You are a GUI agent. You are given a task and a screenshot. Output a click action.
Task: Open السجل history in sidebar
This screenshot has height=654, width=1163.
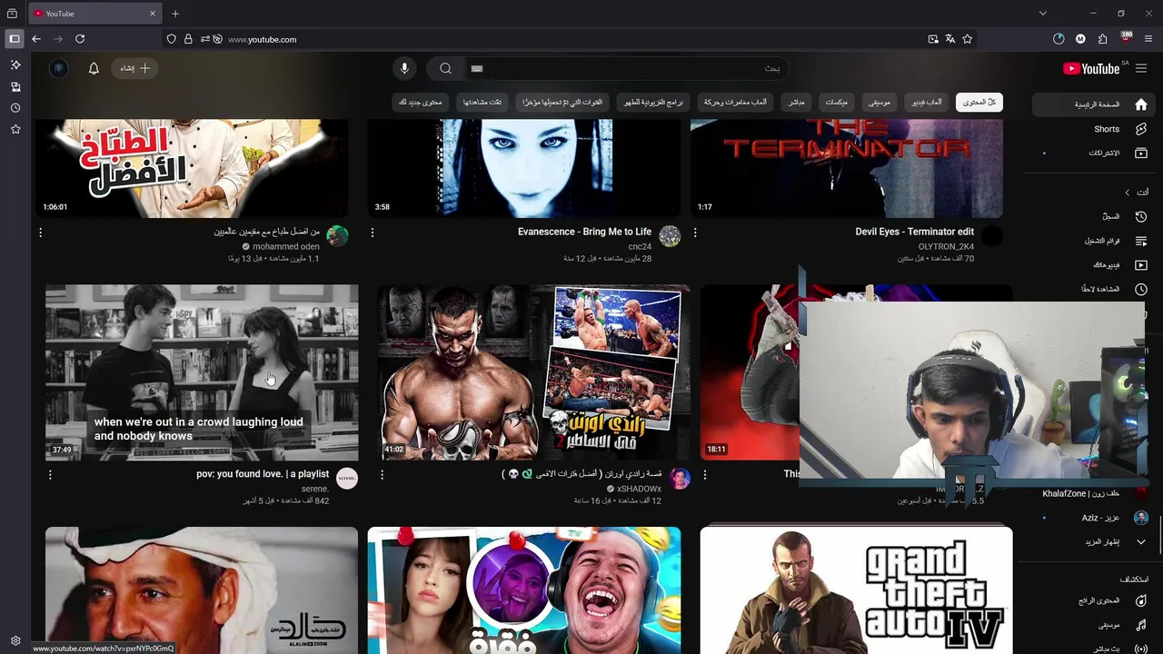pyautogui.click(x=1095, y=217)
